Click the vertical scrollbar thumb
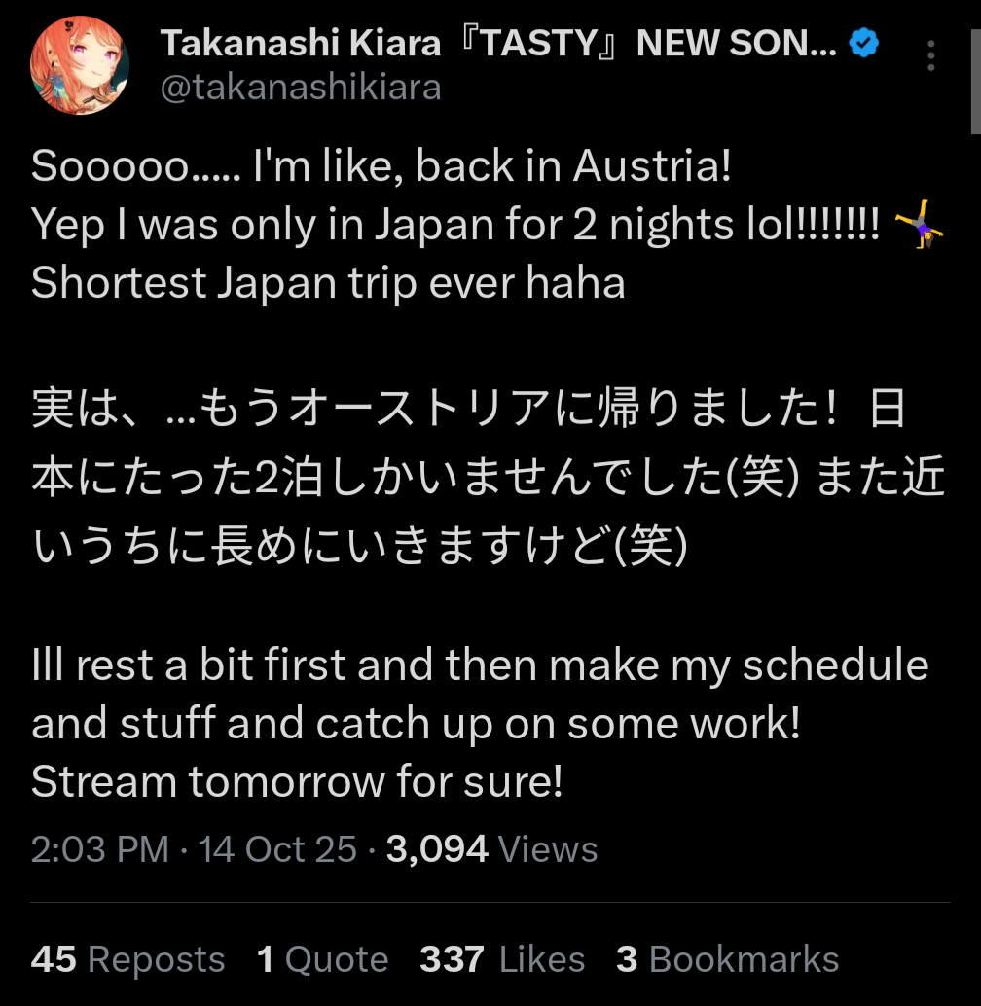The image size is (981, 1006). click(975, 81)
